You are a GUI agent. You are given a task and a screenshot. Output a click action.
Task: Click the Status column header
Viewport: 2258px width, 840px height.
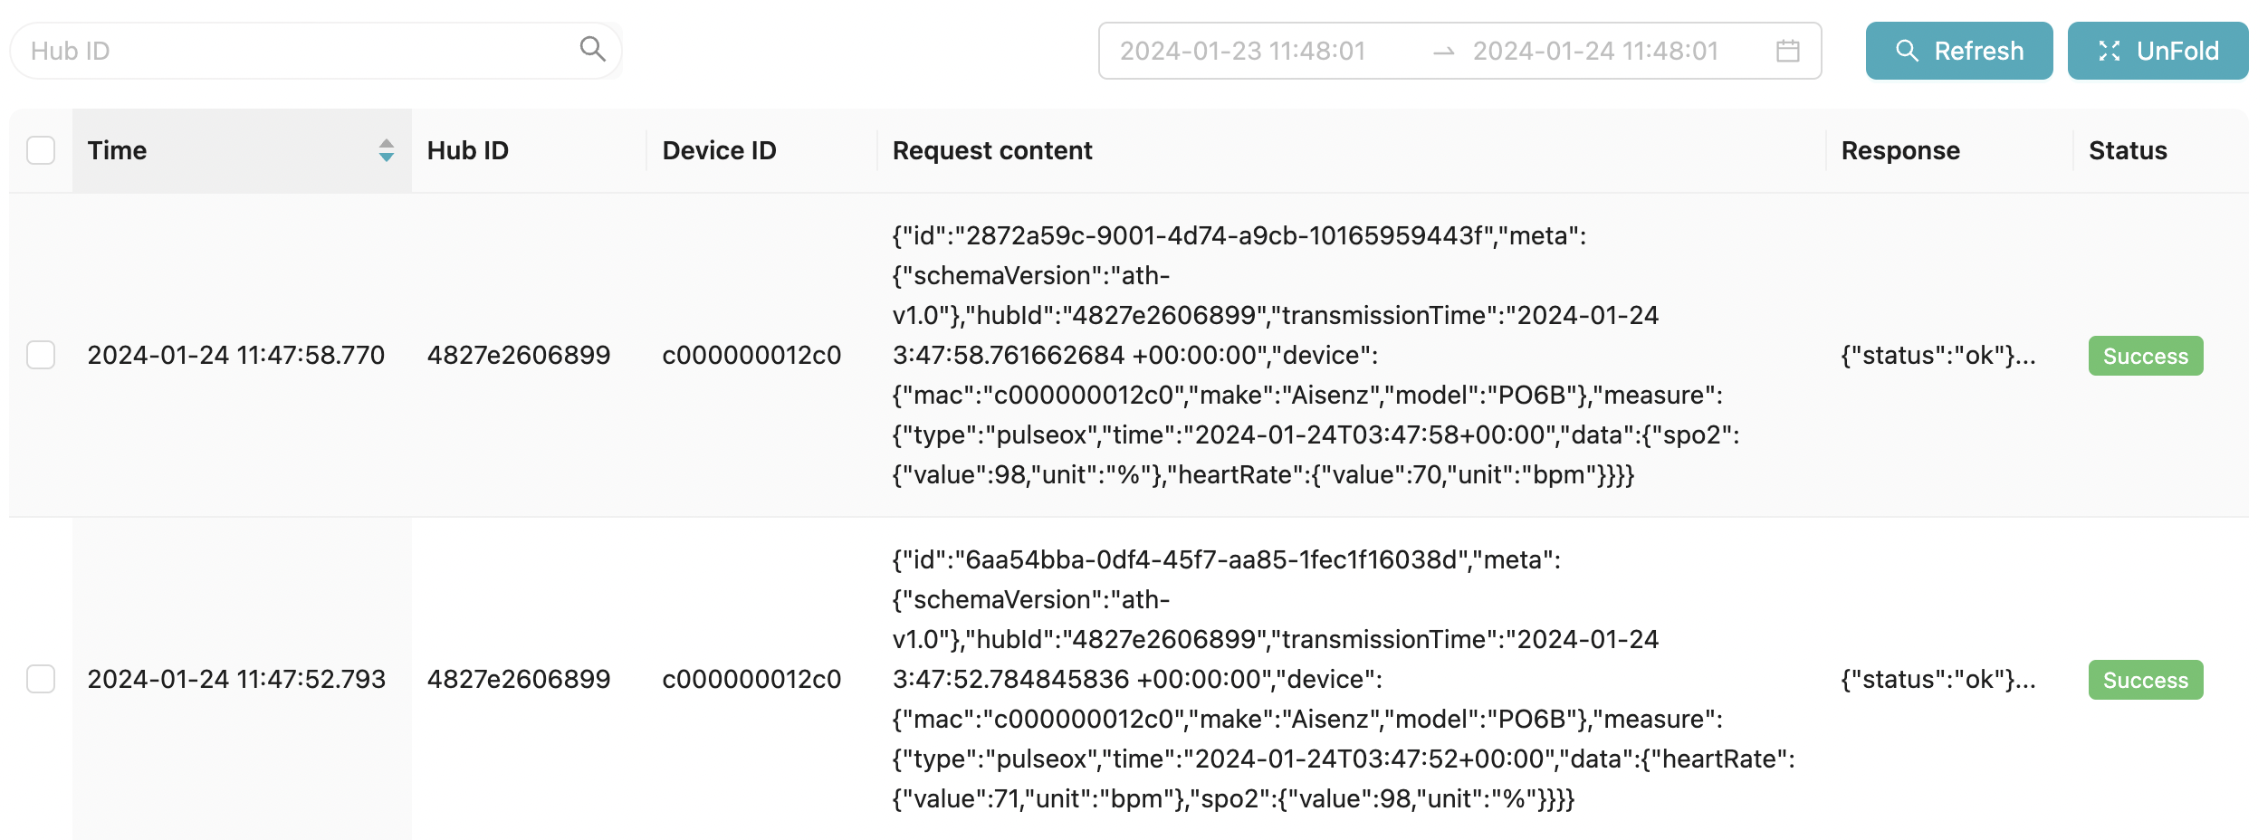2128,150
